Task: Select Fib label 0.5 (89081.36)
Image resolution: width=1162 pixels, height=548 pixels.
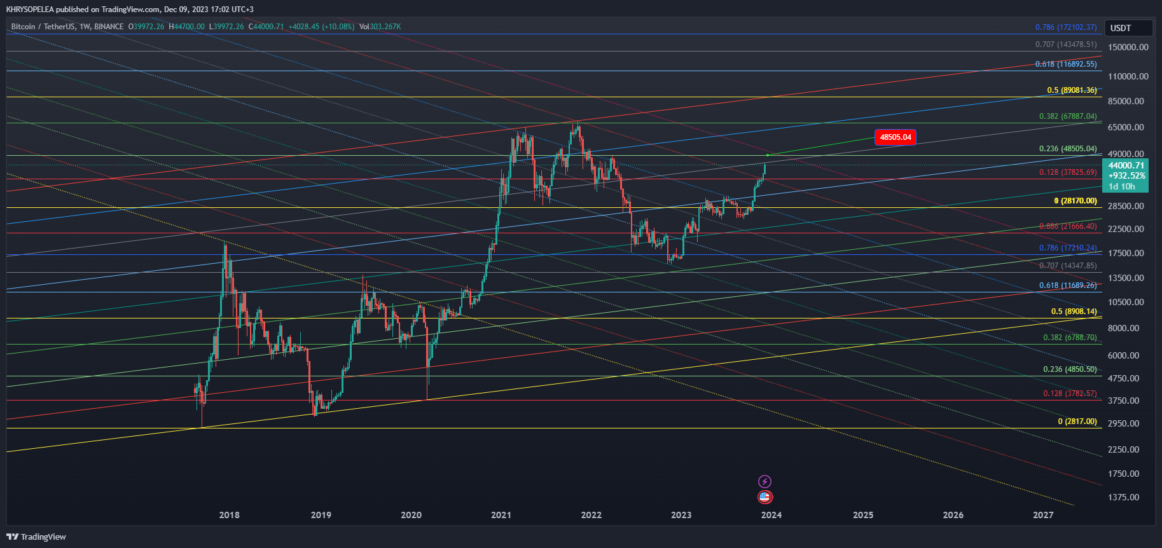Action: point(1072,90)
